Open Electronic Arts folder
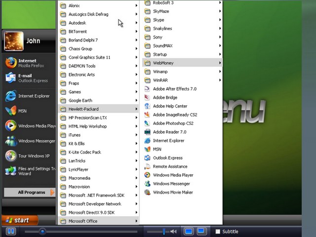 (98, 75)
